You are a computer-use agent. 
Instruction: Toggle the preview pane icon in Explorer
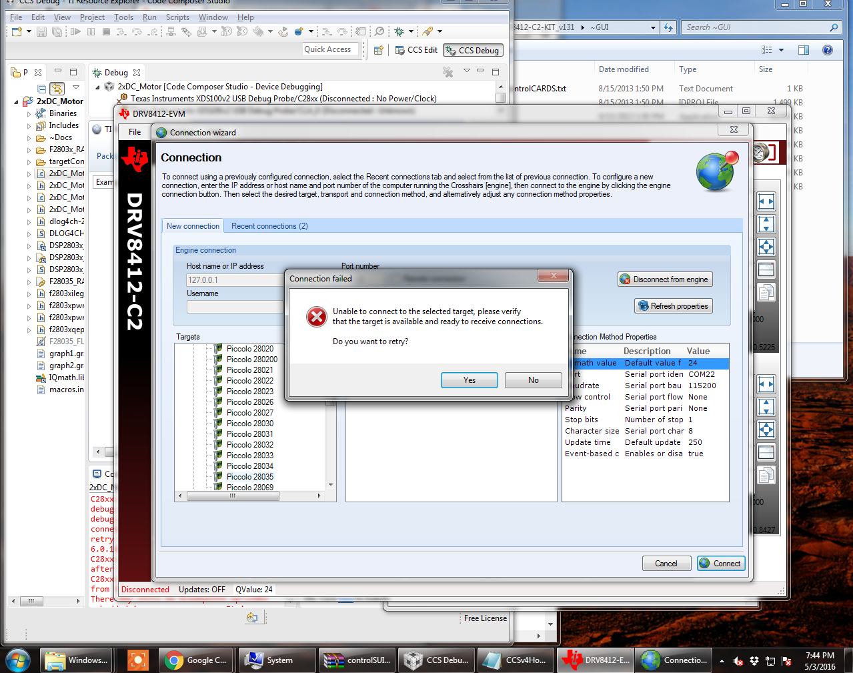[804, 50]
